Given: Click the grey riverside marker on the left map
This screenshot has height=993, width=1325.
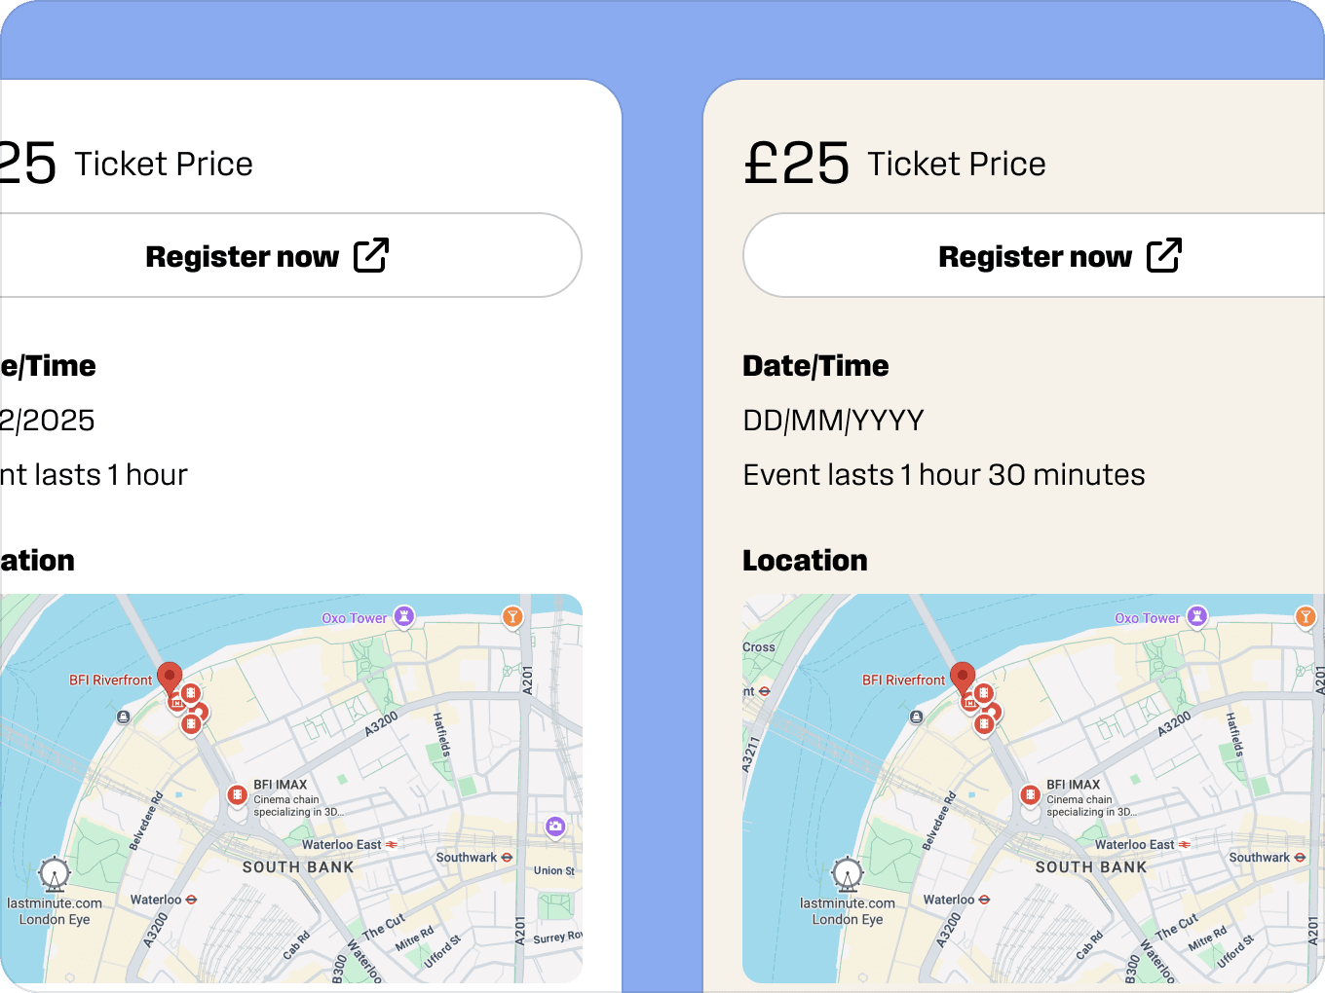Looking at the screenshot, I should tap(123, 717).
